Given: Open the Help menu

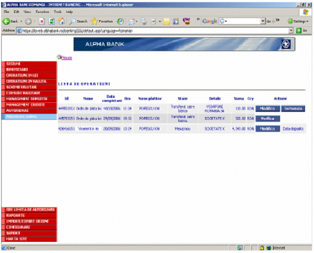Looking at the screenshot, I should (69, 12).
